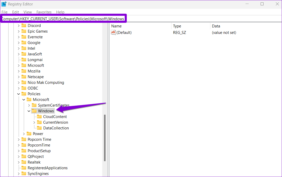Click the Registry Editor app icon
This screenshot has width=282, height=177.
(x=4, y=4)
